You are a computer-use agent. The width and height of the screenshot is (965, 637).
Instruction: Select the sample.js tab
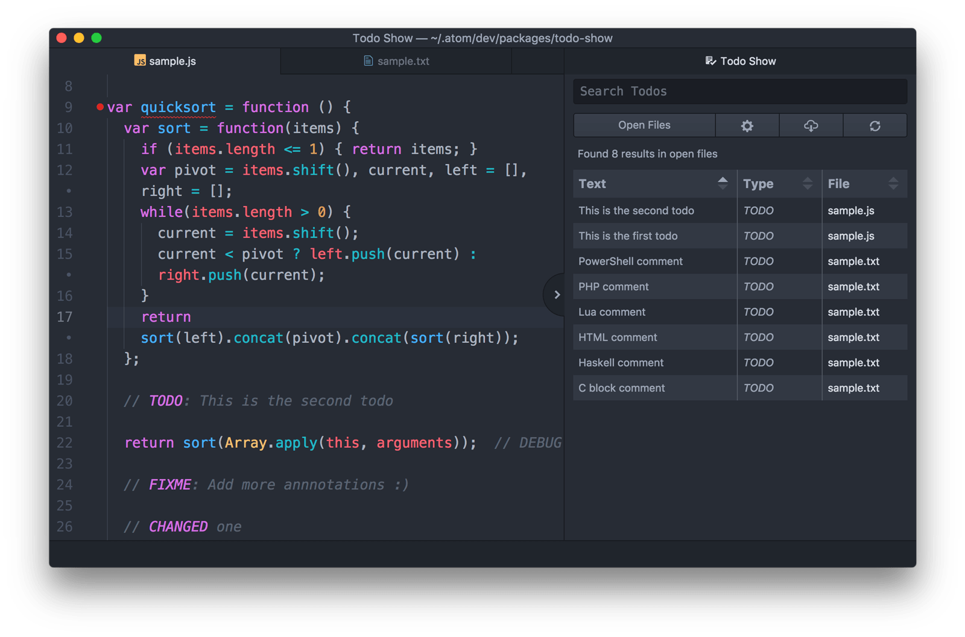pos(172,60)
